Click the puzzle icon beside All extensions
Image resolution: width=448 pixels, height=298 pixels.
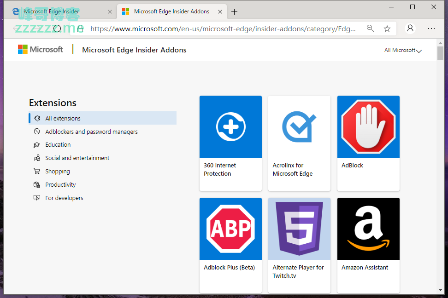coord(37,118)
